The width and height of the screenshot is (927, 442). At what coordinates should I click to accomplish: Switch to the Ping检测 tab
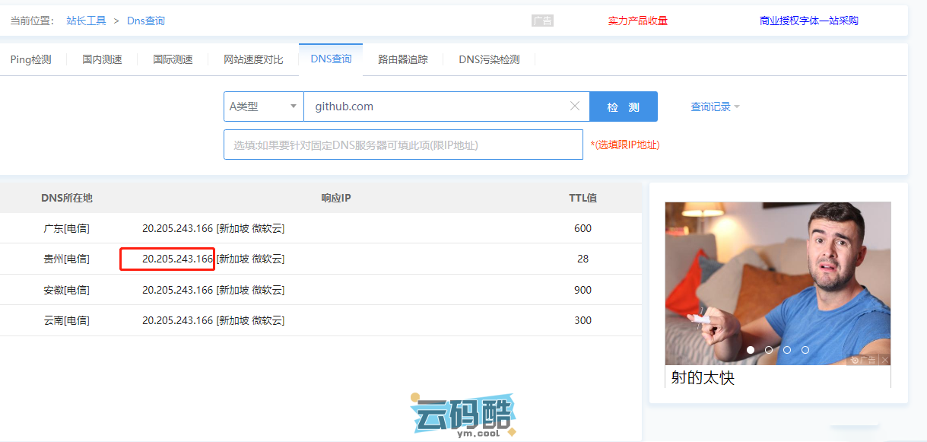[31, 59]
